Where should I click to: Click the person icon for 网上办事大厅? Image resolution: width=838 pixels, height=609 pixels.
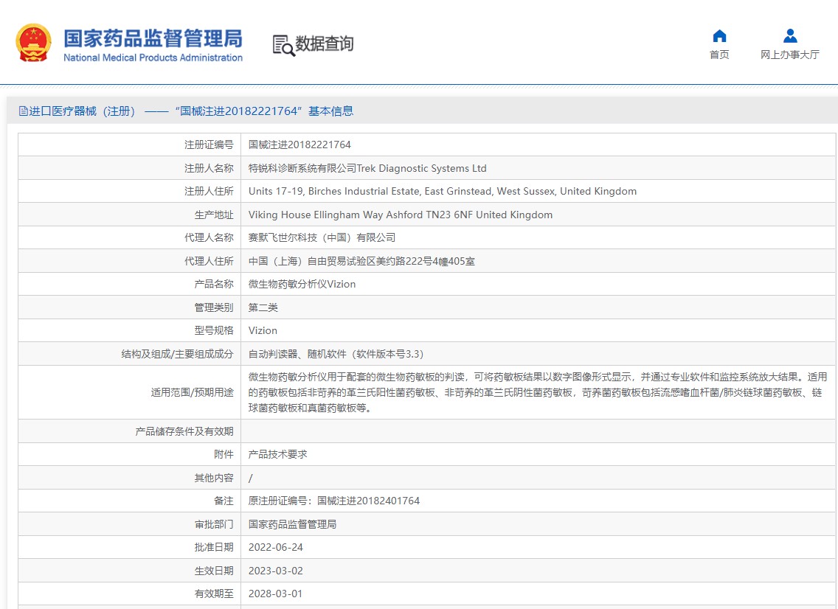(x=790, y=36)
